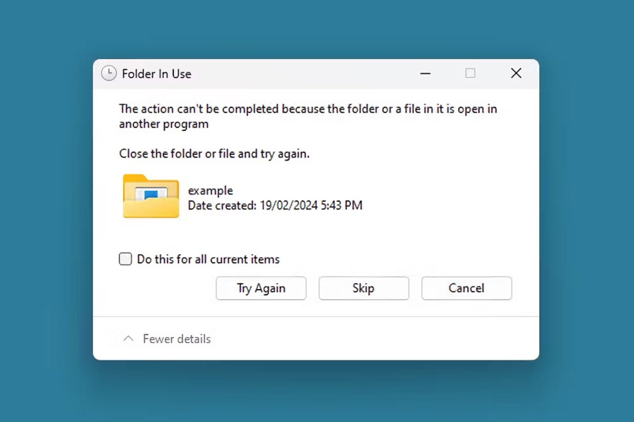Screen dimensions: 634x422
Task: Click the greyed-out maximize button
Action: click(x=470, y=73)
